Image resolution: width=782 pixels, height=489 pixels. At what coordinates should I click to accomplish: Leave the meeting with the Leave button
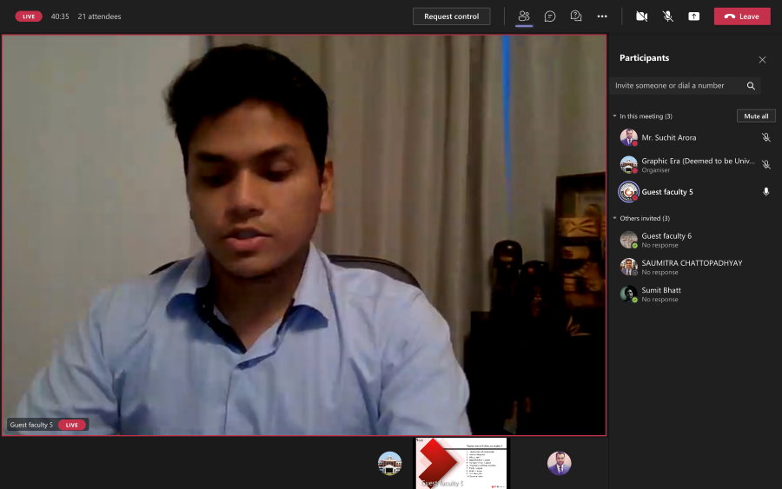pyautogui.click(x=742, y=17)
